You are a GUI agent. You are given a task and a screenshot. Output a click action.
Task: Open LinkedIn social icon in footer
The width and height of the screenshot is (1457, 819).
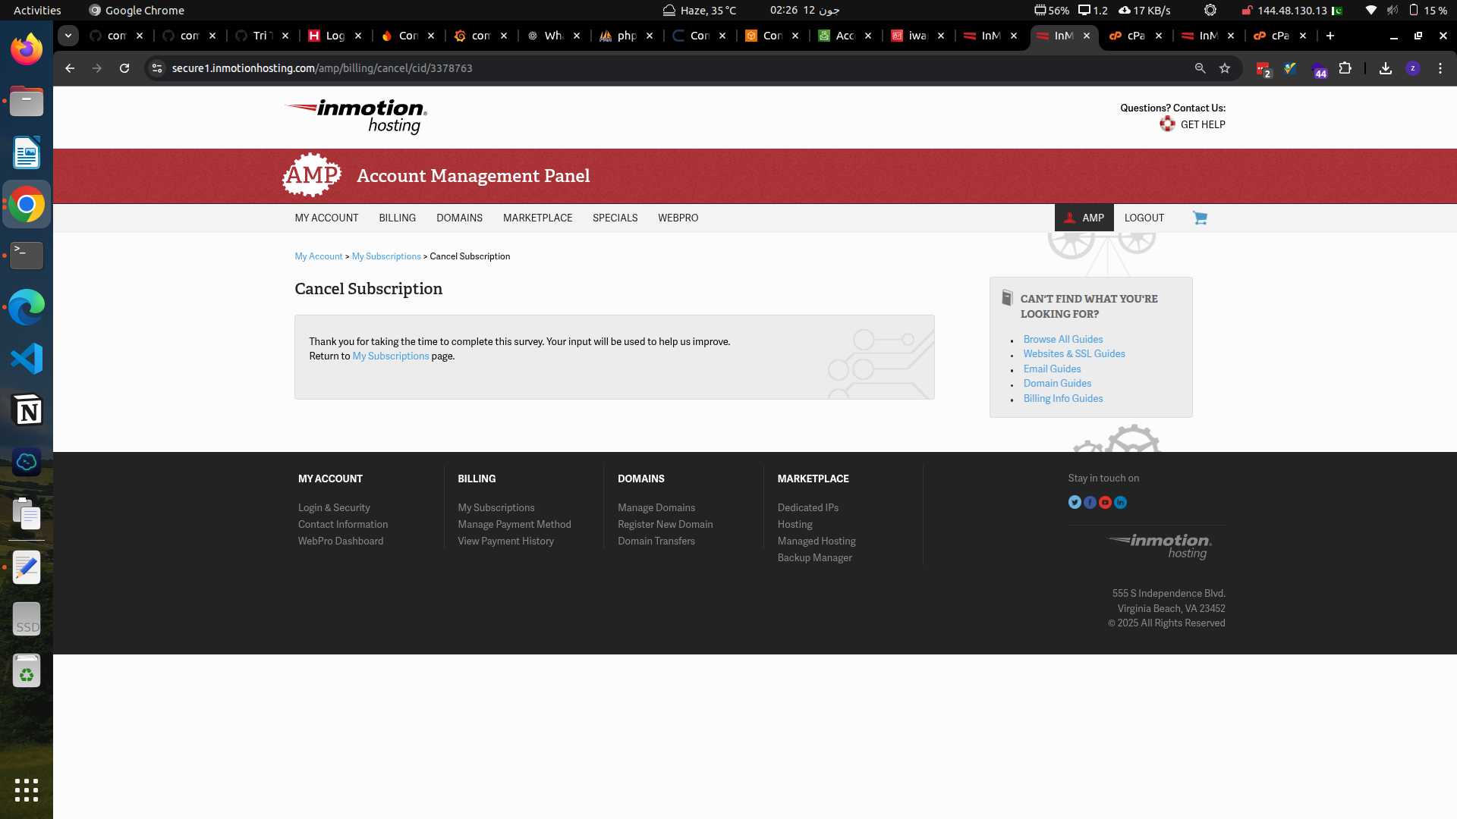pyautogui.click(x=1120, y=502)
